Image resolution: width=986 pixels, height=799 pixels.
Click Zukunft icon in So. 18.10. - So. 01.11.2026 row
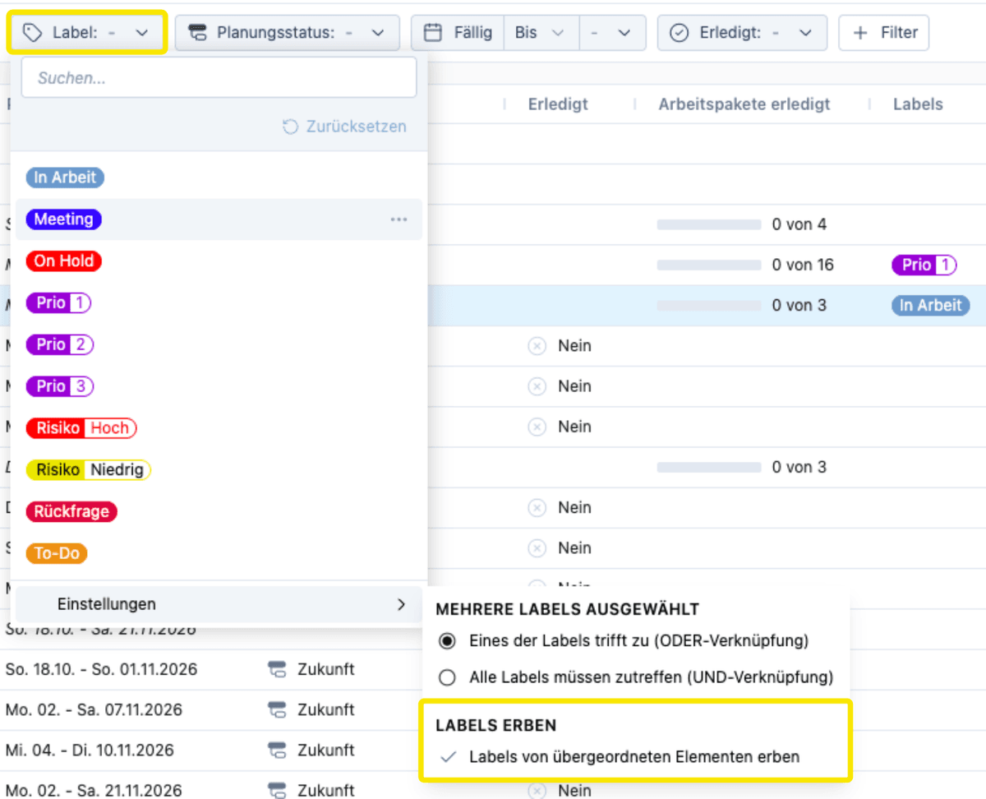click(277, 669)
